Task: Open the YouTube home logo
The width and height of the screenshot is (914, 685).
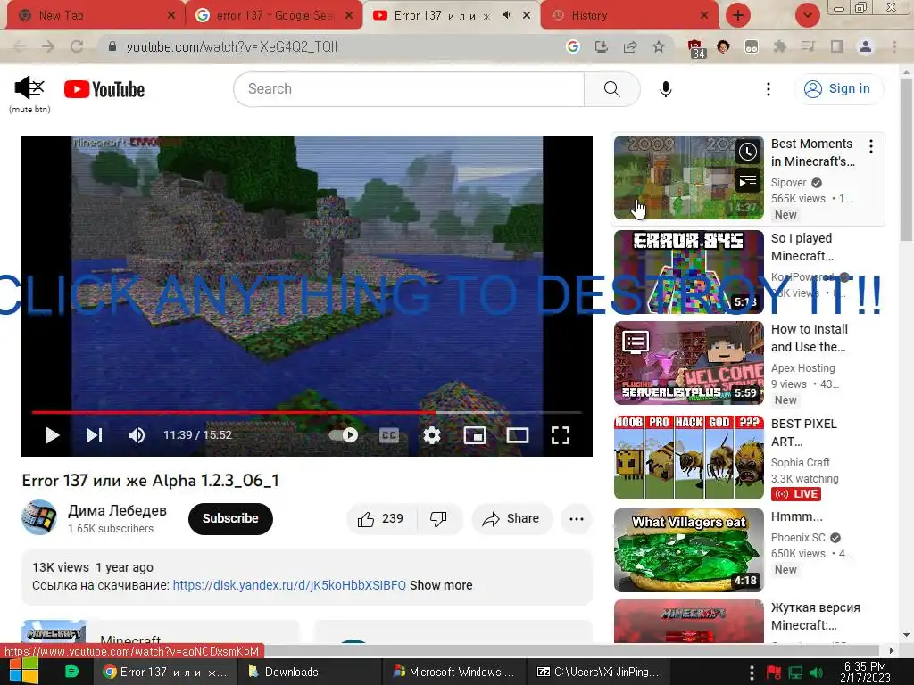Action: pos(104,89)
